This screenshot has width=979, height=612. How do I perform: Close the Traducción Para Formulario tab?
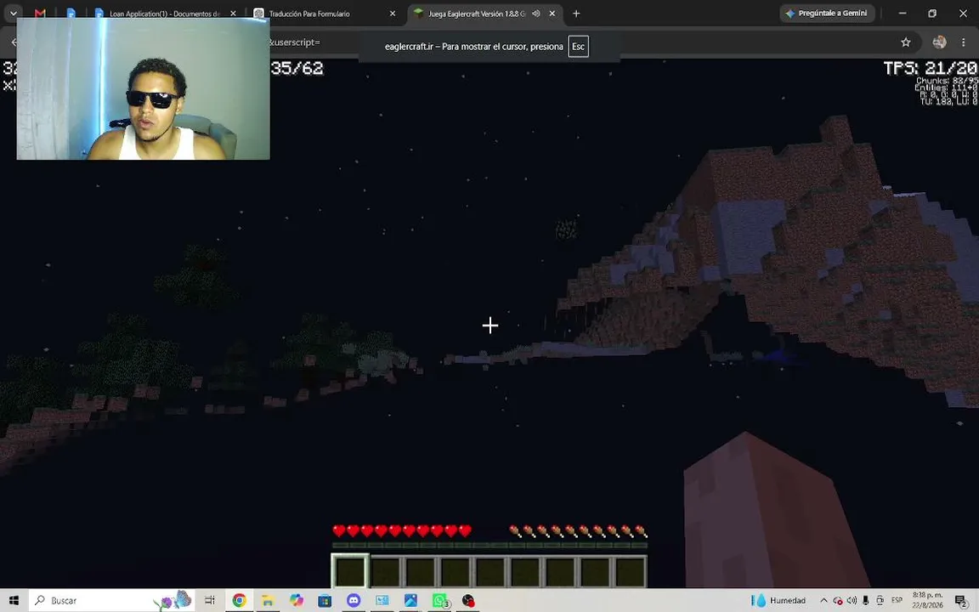[x=392, y=13]
